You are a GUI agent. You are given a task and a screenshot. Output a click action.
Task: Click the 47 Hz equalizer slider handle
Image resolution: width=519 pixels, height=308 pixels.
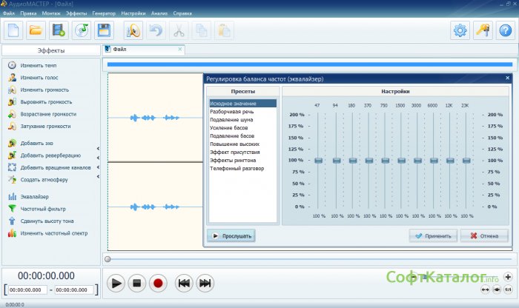click(318, 160)
